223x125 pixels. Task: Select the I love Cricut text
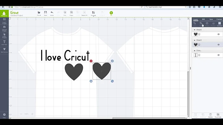point(65,55)
